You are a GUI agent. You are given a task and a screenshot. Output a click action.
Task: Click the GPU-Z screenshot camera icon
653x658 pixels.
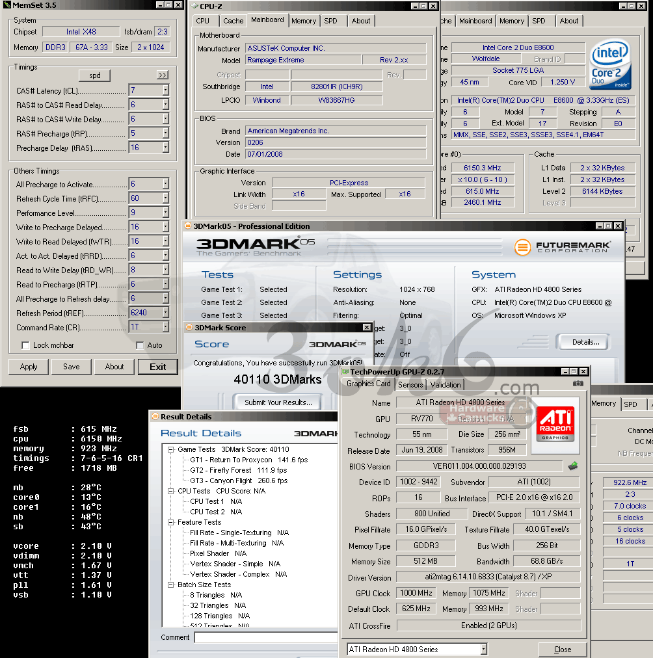(578, 384)
